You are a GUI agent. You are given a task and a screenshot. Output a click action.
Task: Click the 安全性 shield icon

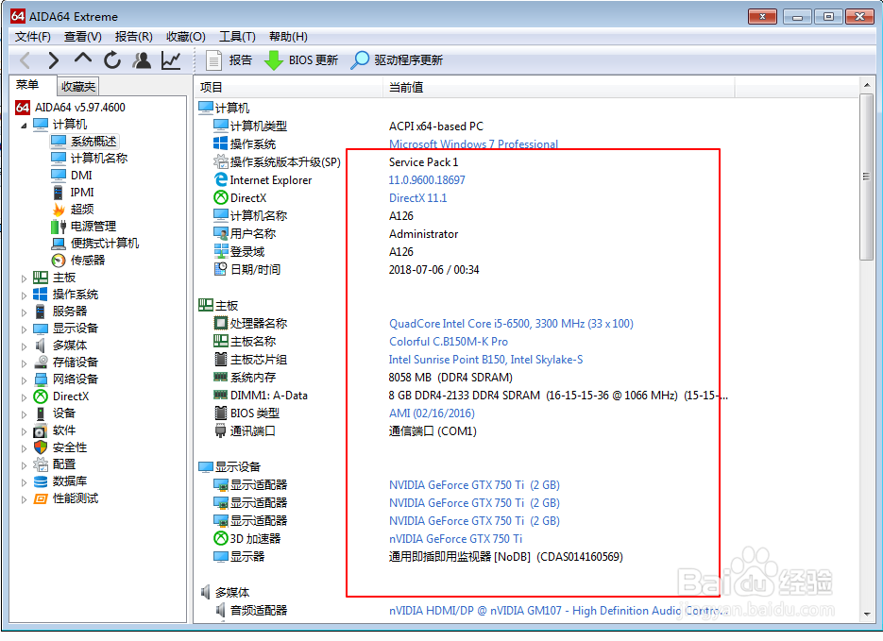[41, 447]
